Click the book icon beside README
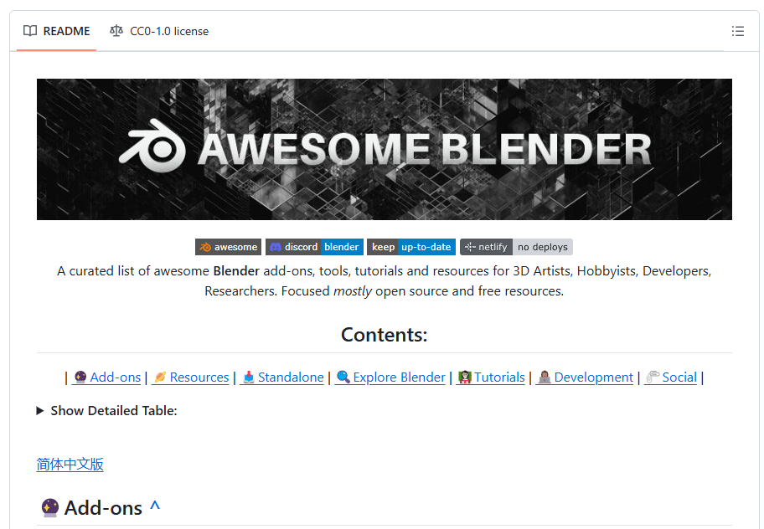 30,31
